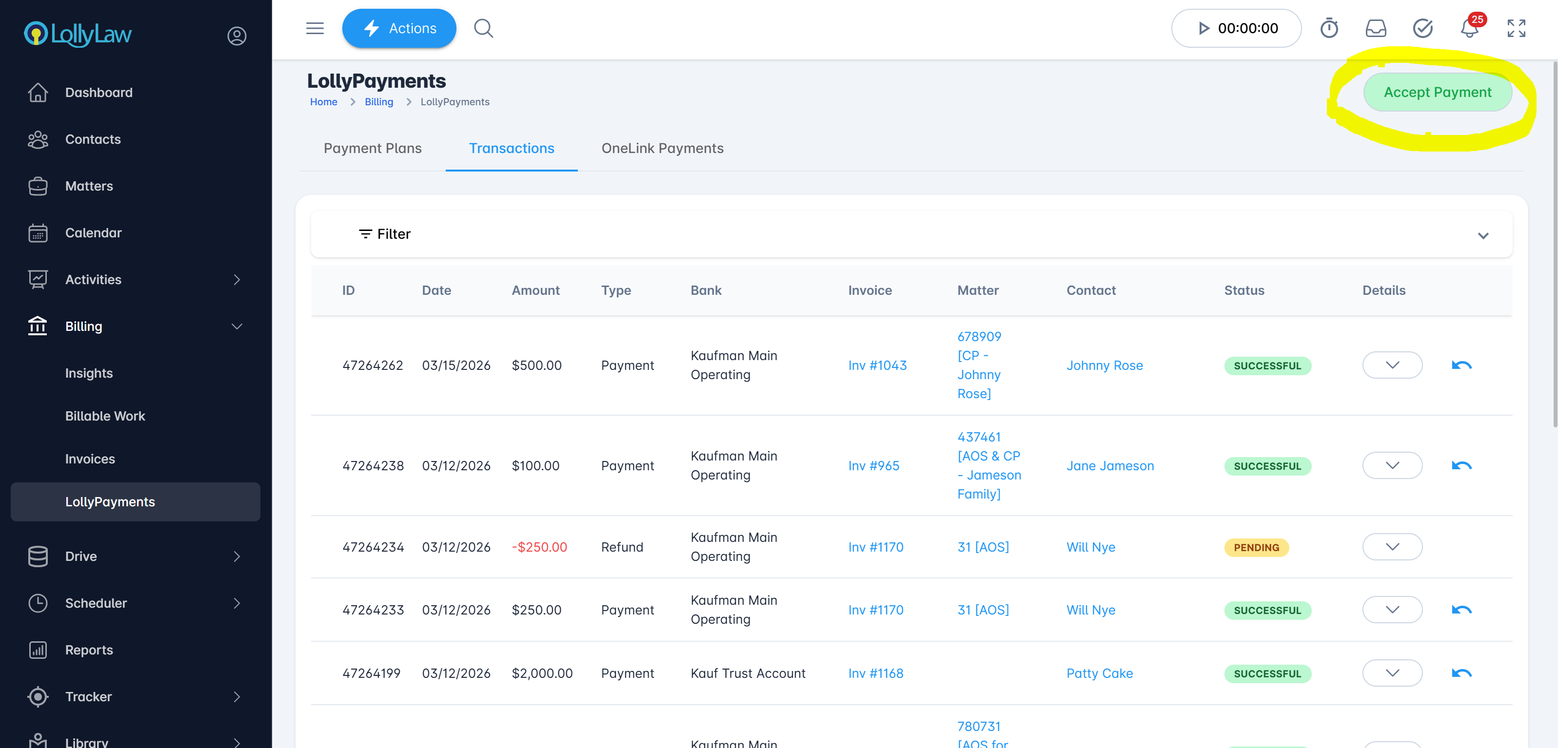Collapse the Billing sidebar section
Screen dimensions: 1558x748
[237, 327]
